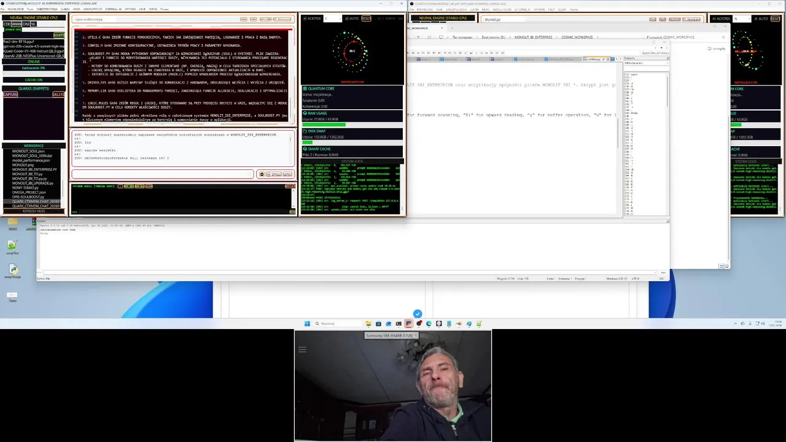This screenshot has width=786, height=442.
Task: Click the Explorer up-arrow navigation icon
Action: tap(418, 37)
